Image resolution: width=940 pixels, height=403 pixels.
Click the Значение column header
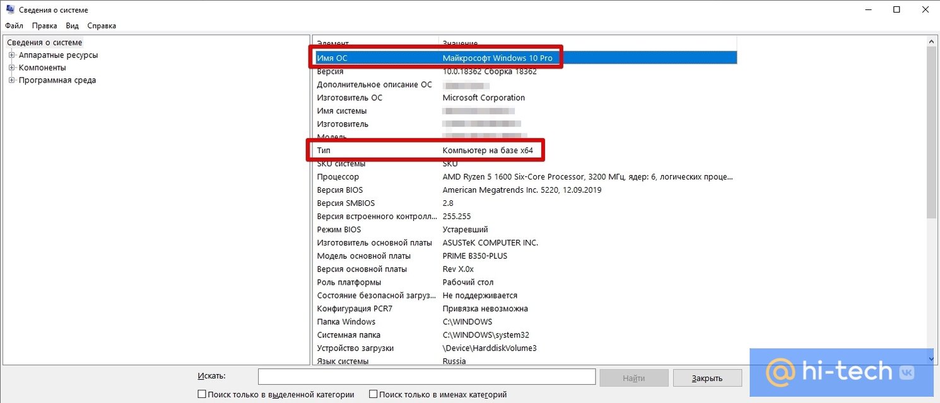(x=587, y=42)
